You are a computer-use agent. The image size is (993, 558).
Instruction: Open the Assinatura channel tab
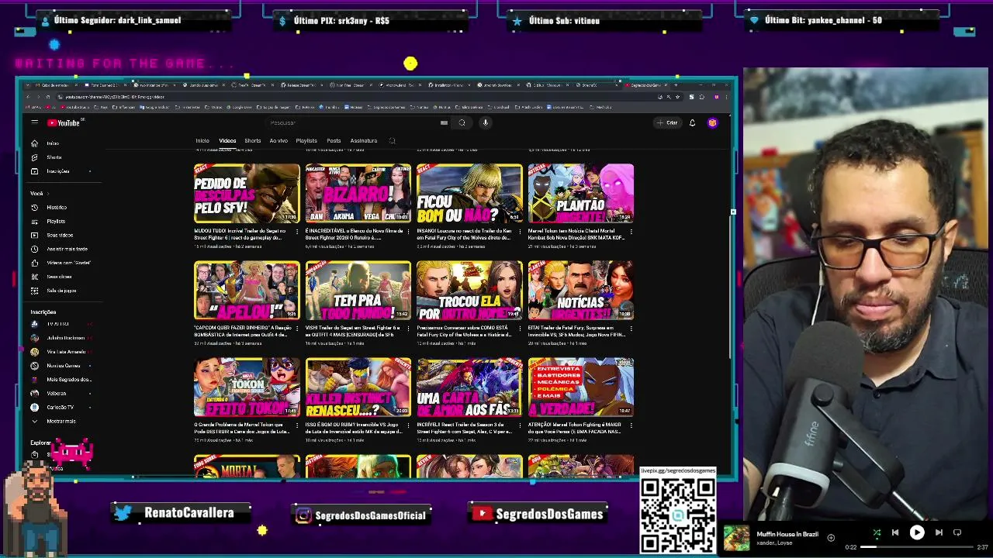point(363,141)
